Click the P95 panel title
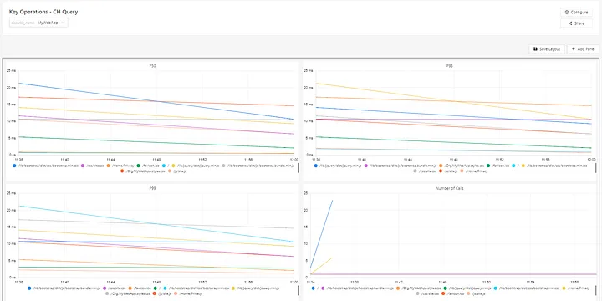Image resolution: width=602 pixels, height=301 pixels. (x=449, y=66)
